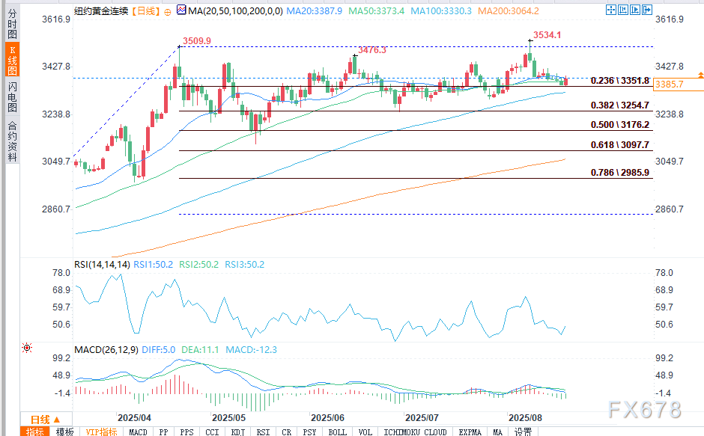Open the 闪电图 side tab
The width and height of the screenshot is (704, 436).
[12, 97]
